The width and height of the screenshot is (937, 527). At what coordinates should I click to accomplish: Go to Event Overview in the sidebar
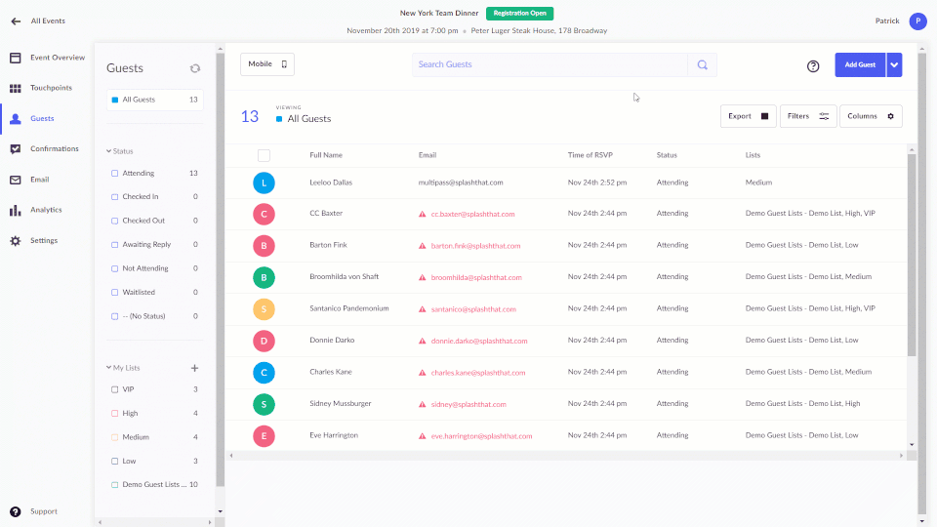[x=58, y=58]
